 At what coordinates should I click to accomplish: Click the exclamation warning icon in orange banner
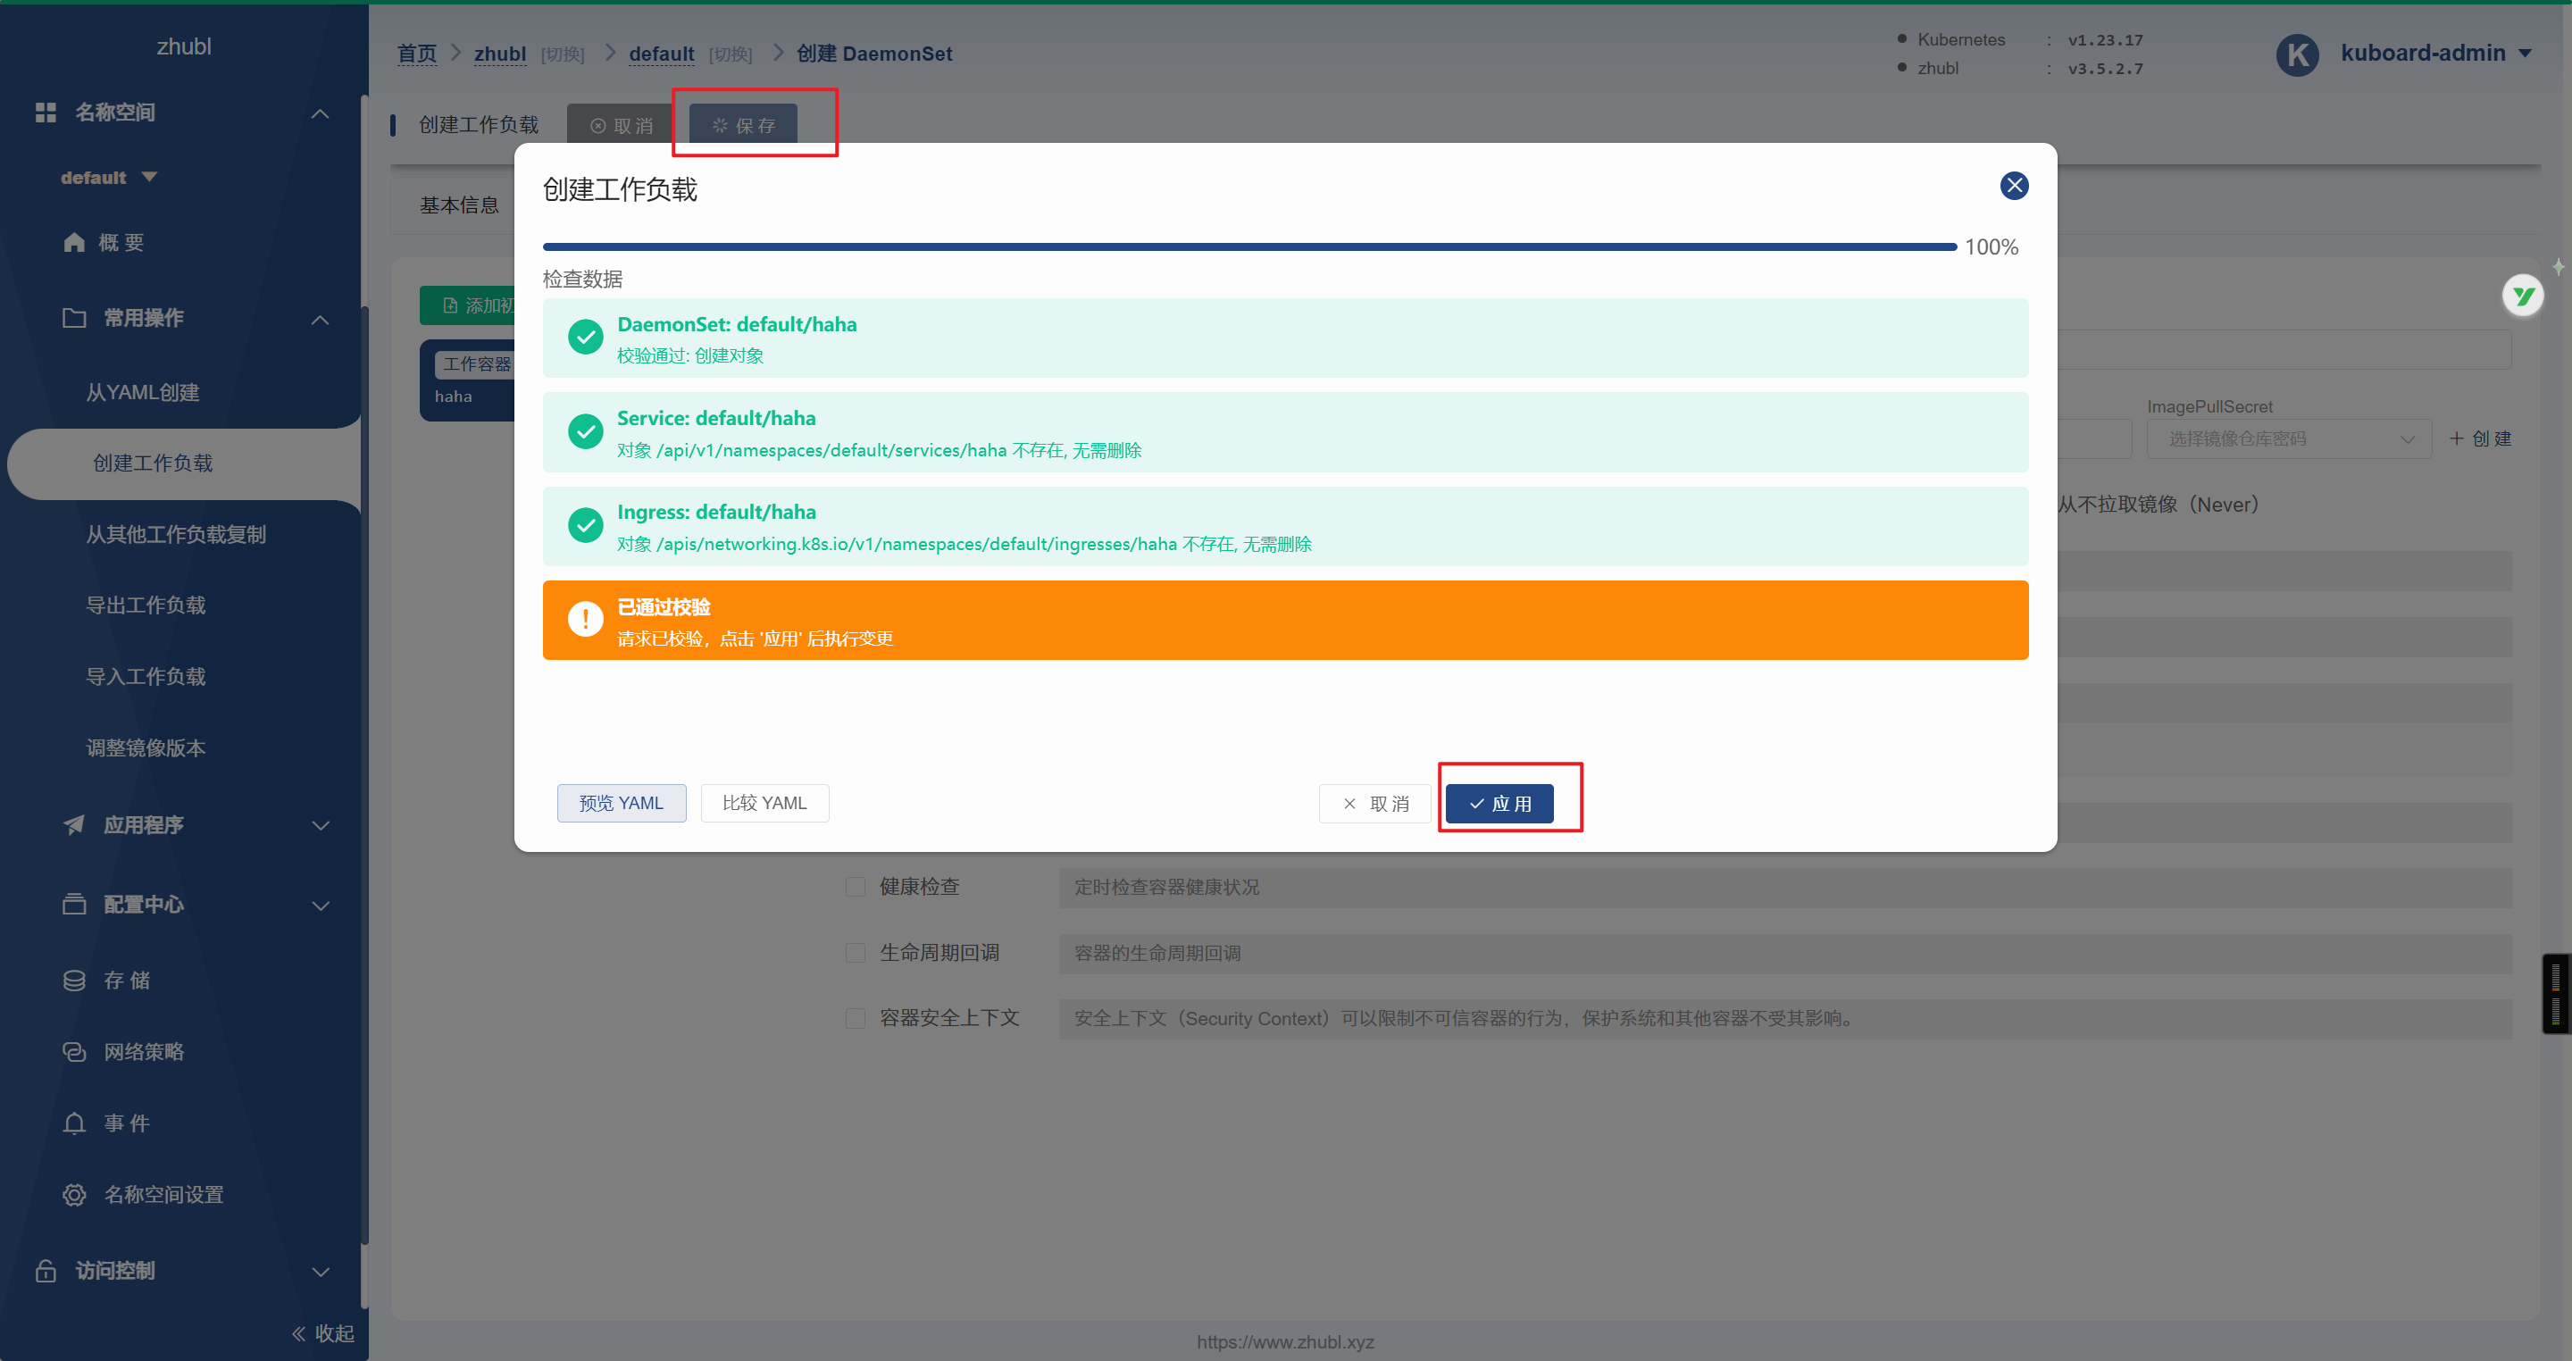[585, 619]
